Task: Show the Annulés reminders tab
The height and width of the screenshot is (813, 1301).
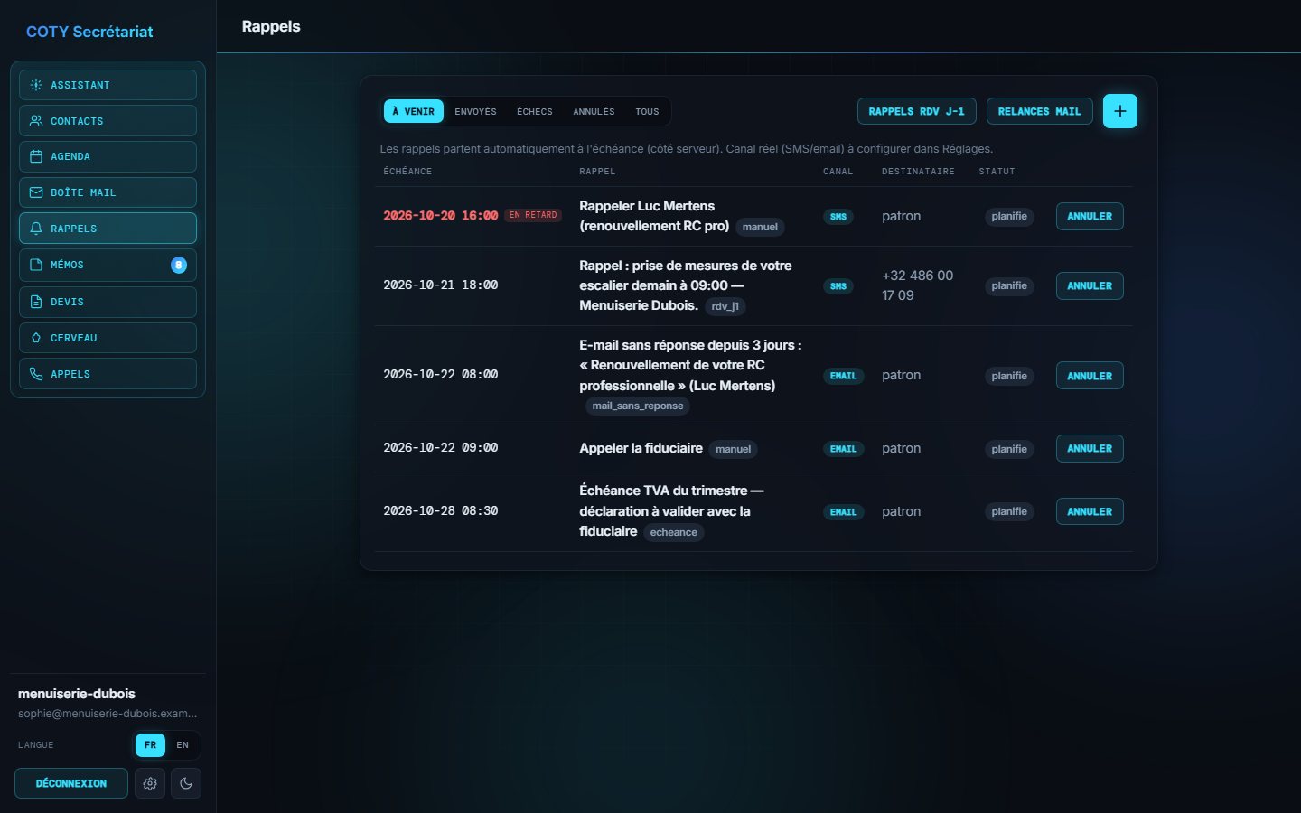Action: tap(594, 111)
